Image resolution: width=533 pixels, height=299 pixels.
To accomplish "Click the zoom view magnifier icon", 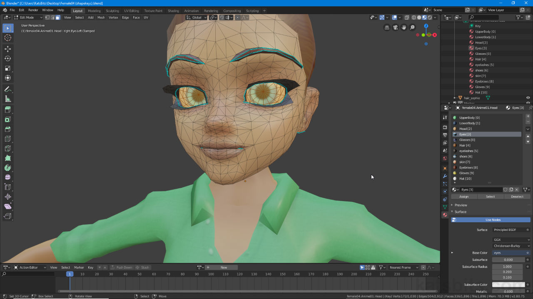I will click(412, 27).
